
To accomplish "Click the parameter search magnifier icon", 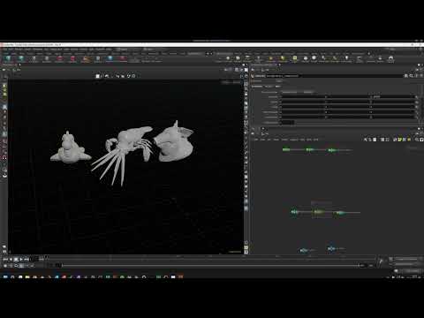I will click(x=411, y=76).
